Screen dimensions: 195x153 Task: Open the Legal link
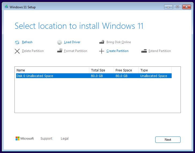65,139
